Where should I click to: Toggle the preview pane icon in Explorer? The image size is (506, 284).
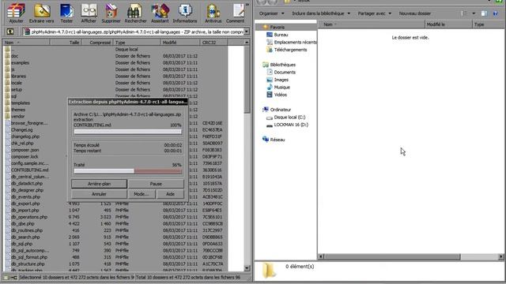coord(484,13)
